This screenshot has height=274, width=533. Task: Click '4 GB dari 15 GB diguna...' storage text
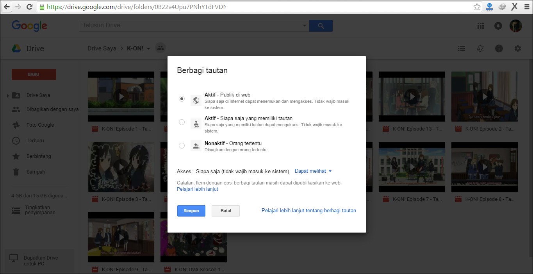pyautogui.click(x=39, y=195)
